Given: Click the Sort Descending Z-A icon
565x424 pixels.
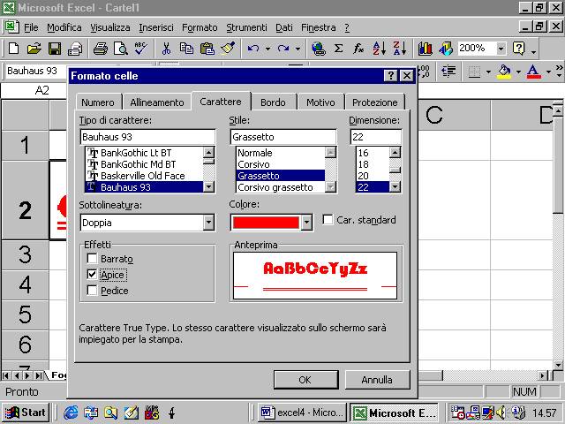Looking at the screenshot, I should click(400, 49).
